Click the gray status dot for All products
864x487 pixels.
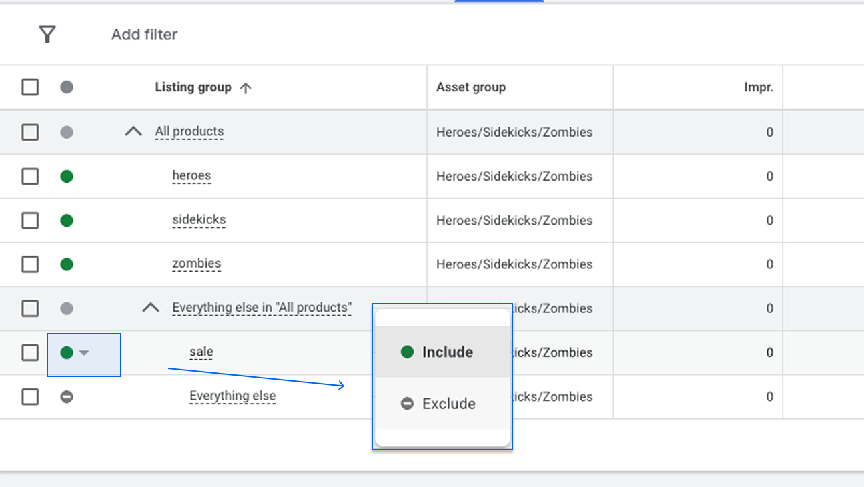(x=67, y=133)
